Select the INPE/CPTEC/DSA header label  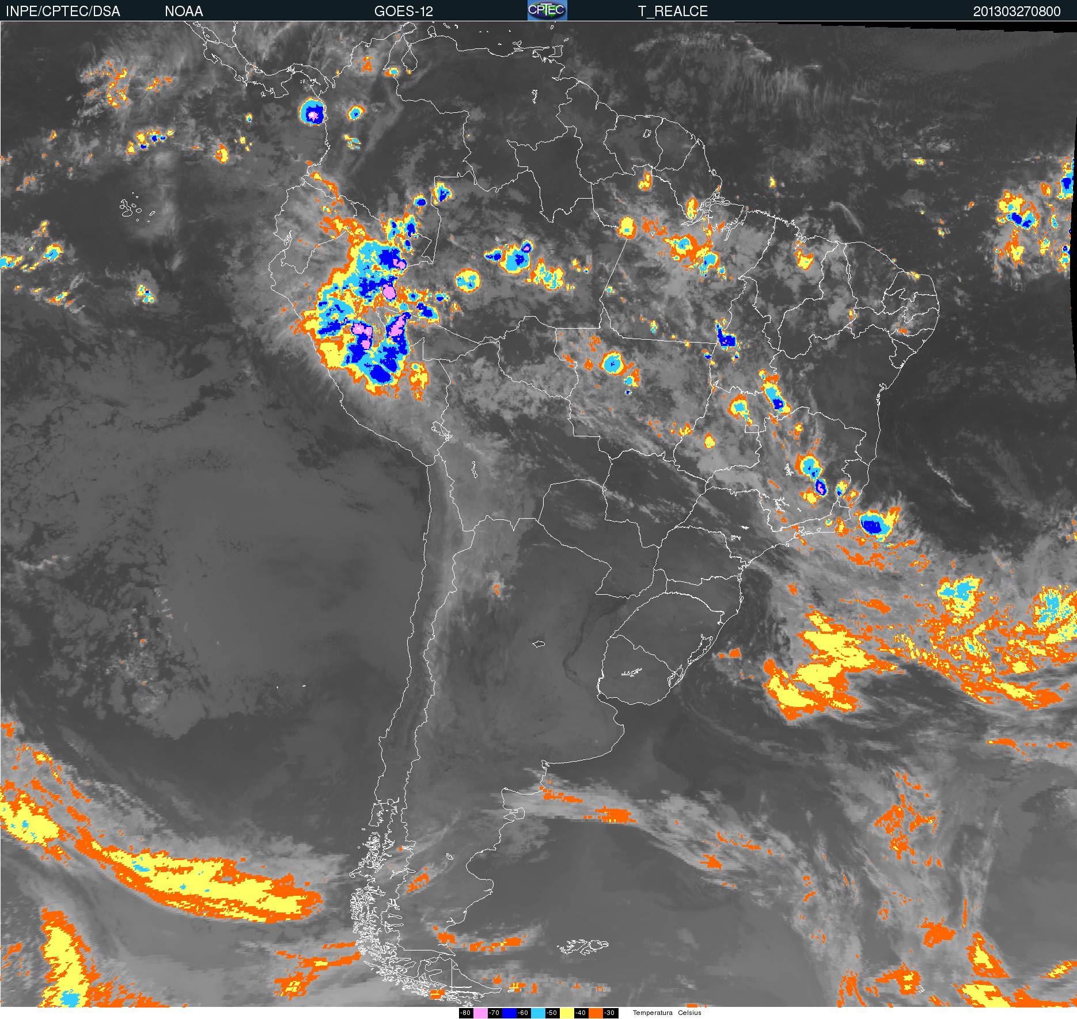pyautogui.click(x=63, y=11)
